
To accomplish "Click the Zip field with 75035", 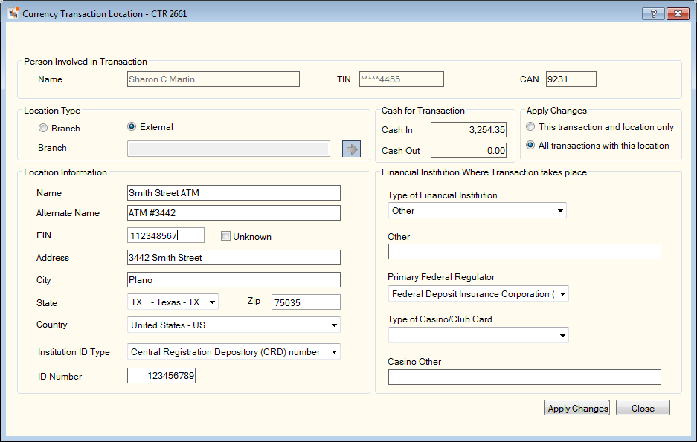I will (306, 302).
